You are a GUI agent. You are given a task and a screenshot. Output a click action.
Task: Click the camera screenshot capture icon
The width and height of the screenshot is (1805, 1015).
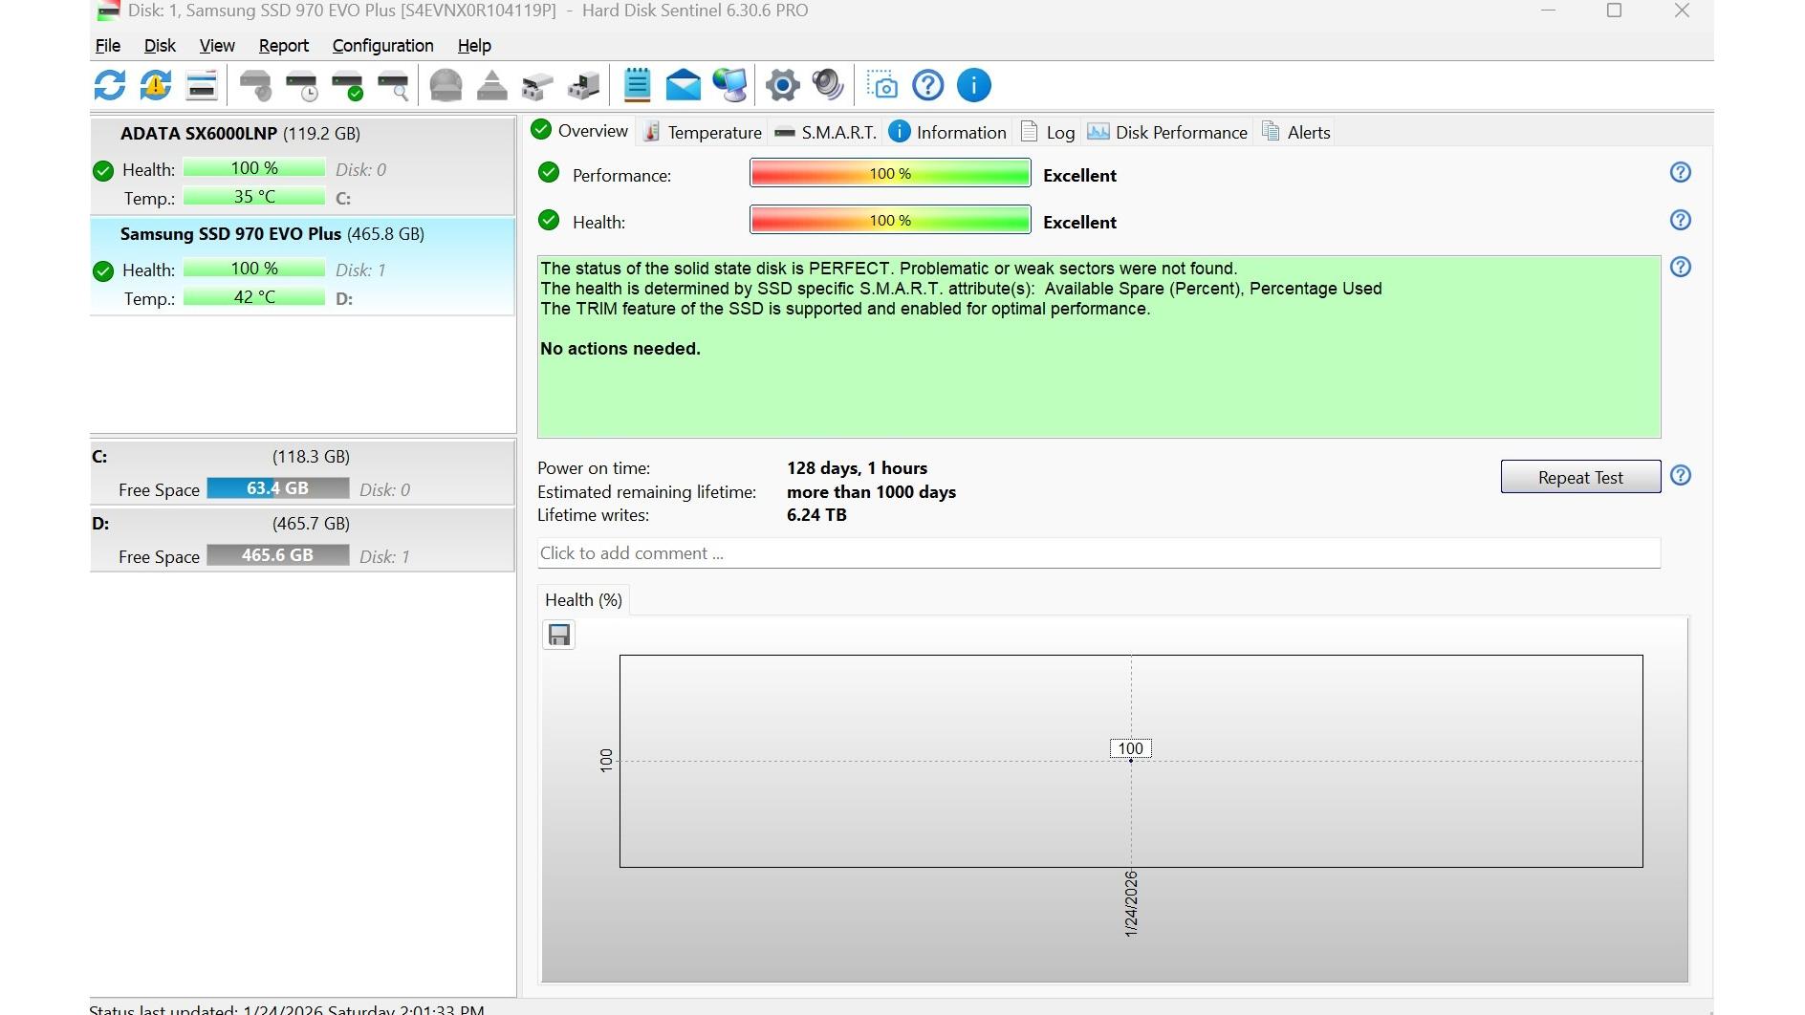click(x=882, y=86)
